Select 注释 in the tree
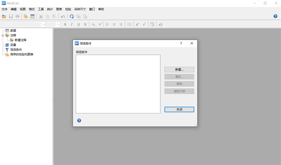 (x=13, y=35)
